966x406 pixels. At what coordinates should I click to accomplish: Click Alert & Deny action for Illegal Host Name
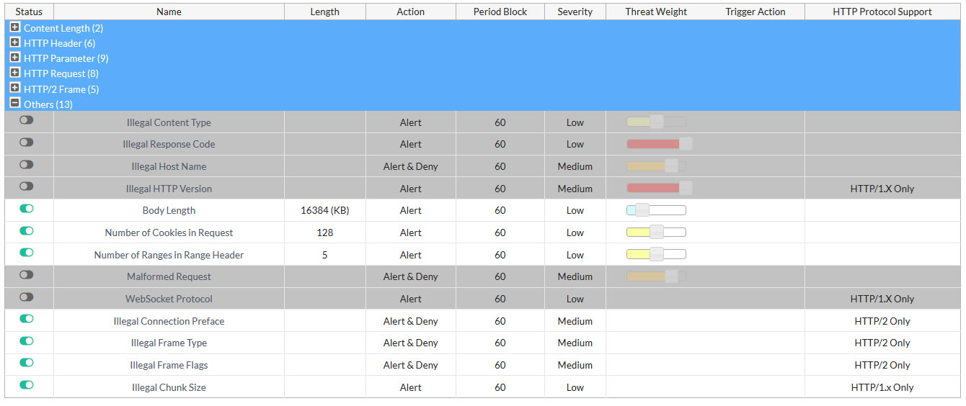click(x=410, y=166)
